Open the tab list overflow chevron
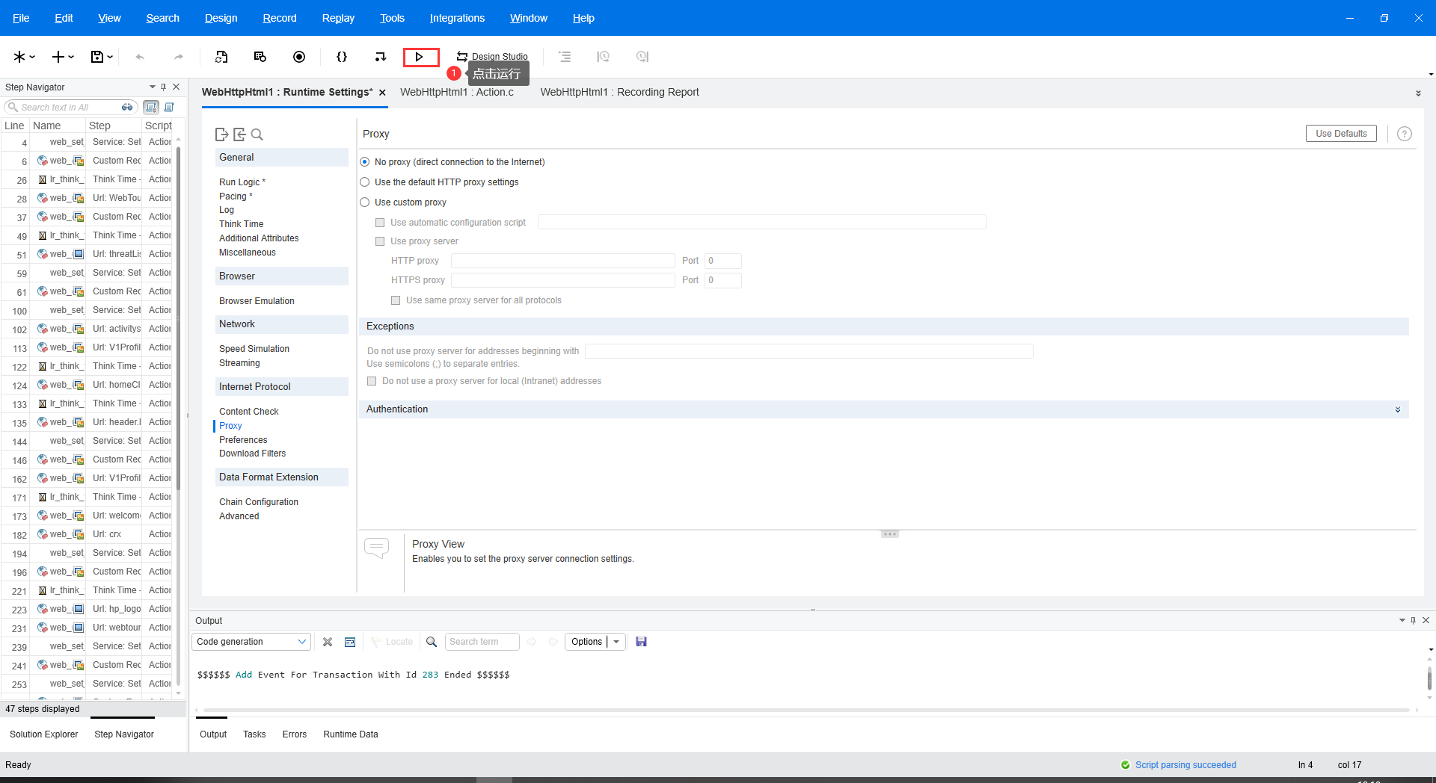Screen dimensions: 1436x783 click(x=1418, y=93)
